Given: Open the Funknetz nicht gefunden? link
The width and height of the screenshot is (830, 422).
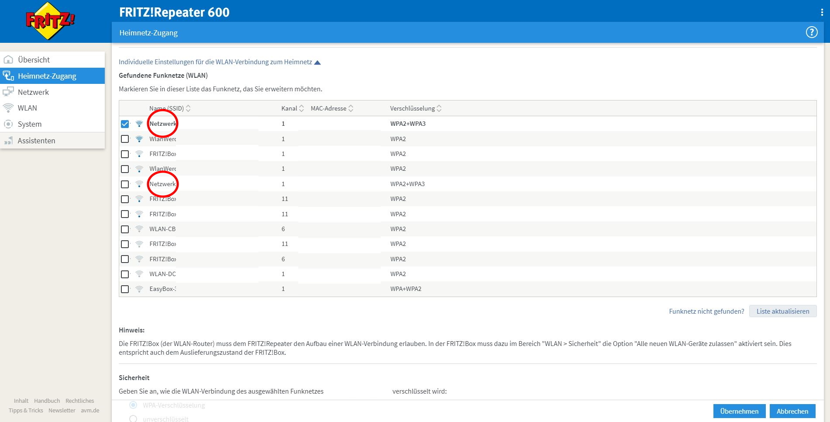Looking at the screenshot, I should [x=706, y=311].
